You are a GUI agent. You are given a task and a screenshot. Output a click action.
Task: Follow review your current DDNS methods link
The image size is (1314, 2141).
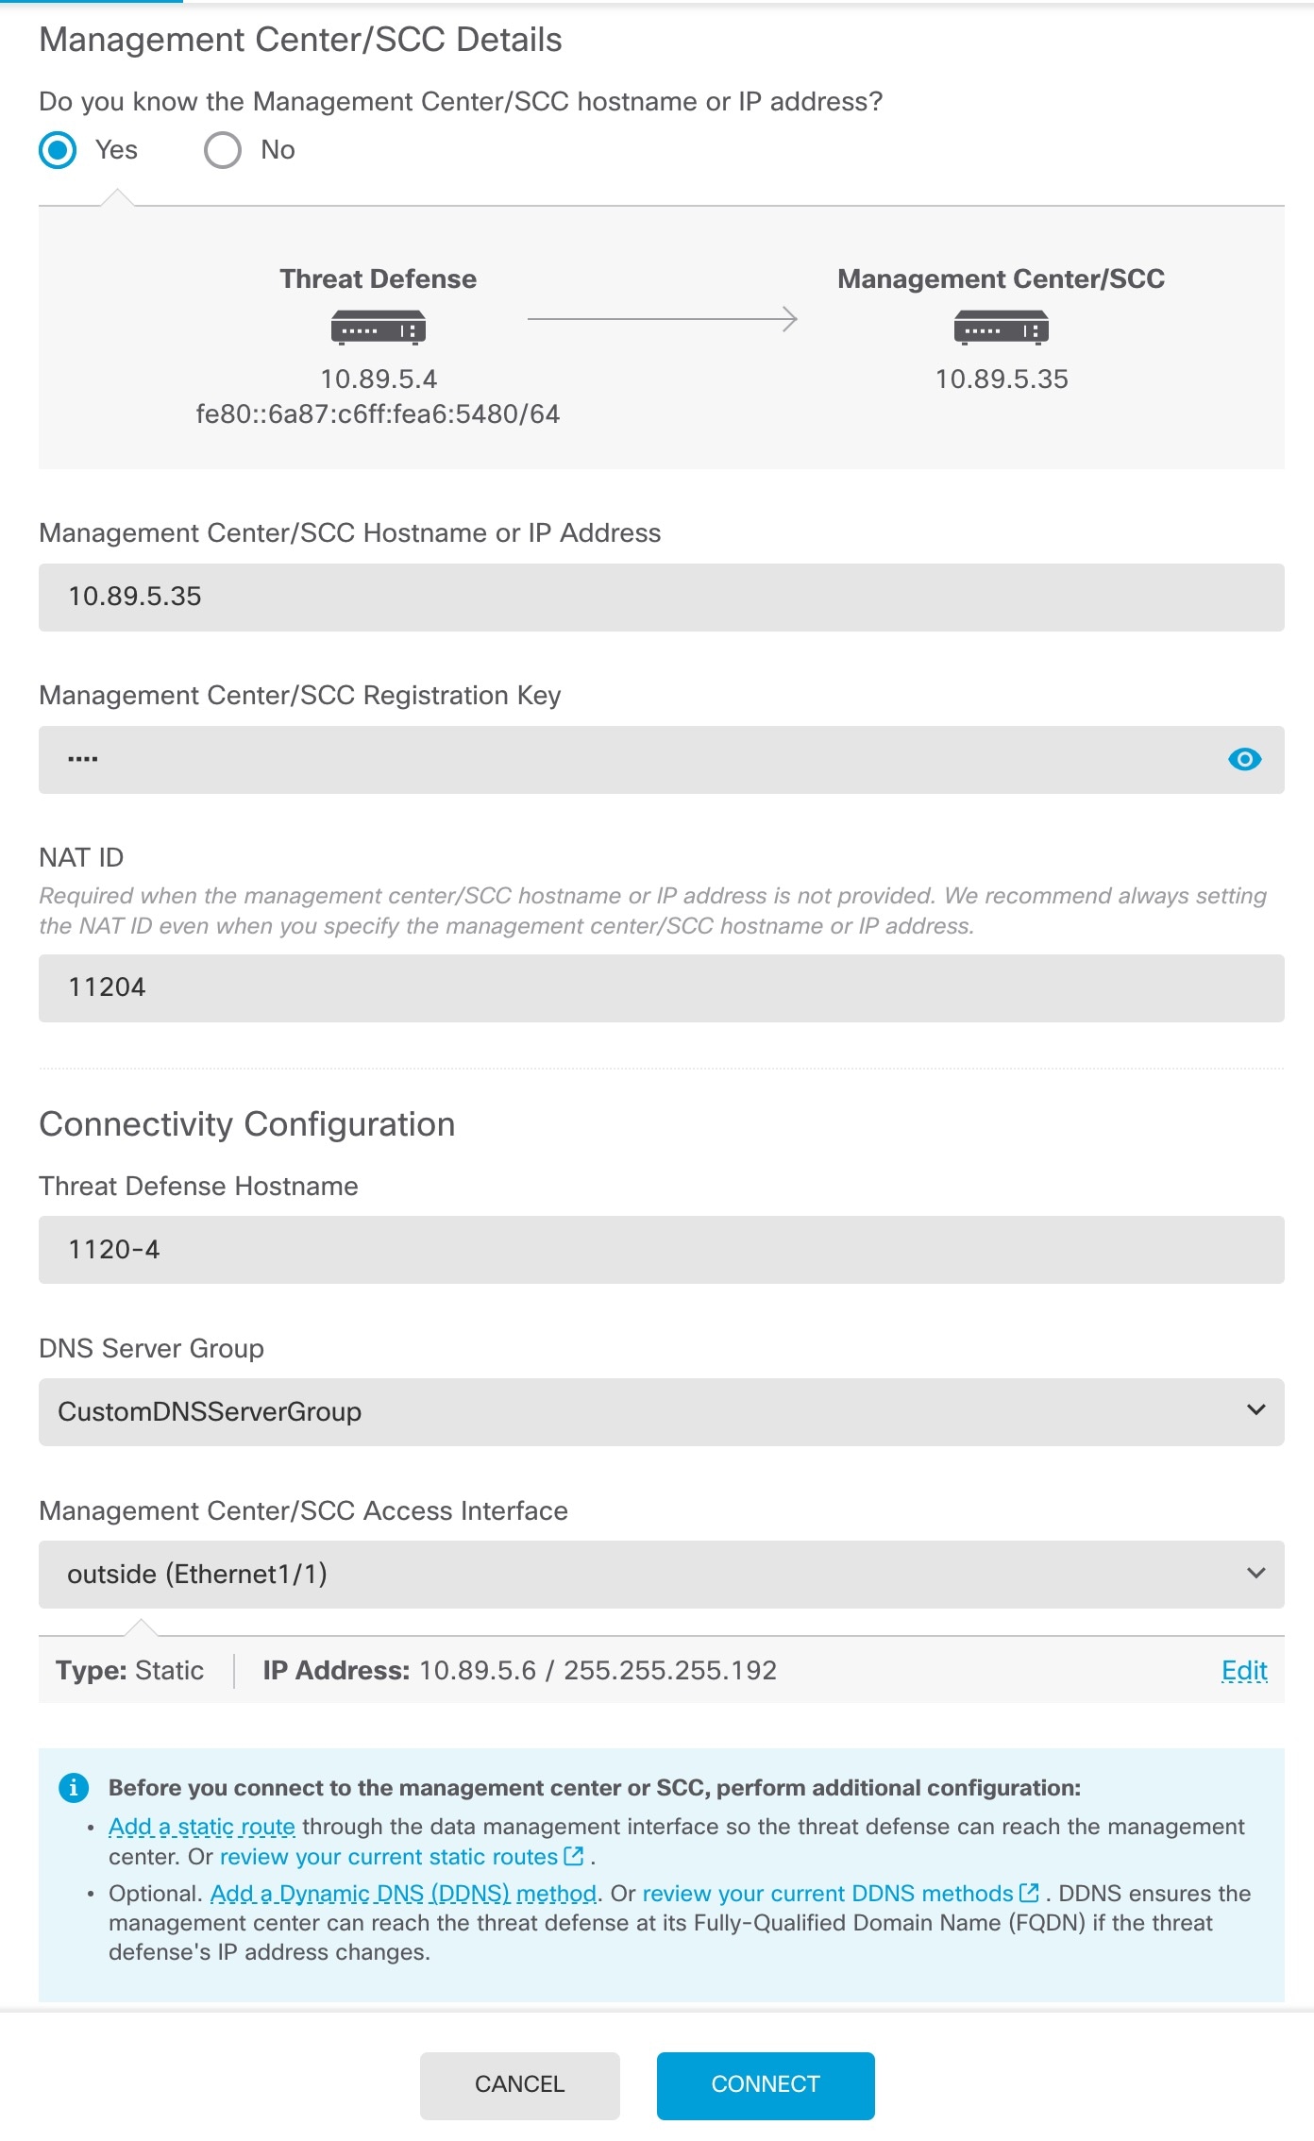point(828,1894)
